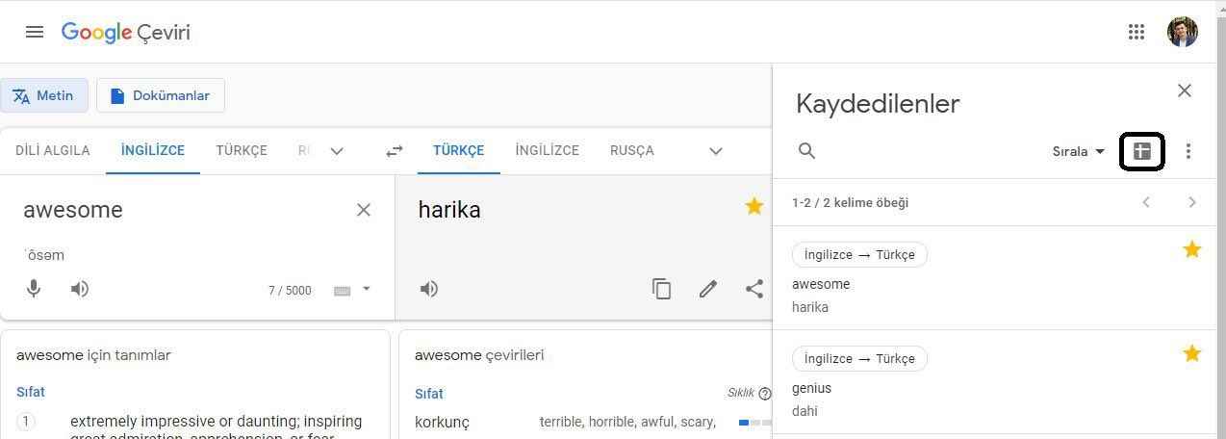The width and height of the screenshot is (1226, 439).
Task: Open the Sırala sort dropdown
Action: click(x=1078, y=151)
